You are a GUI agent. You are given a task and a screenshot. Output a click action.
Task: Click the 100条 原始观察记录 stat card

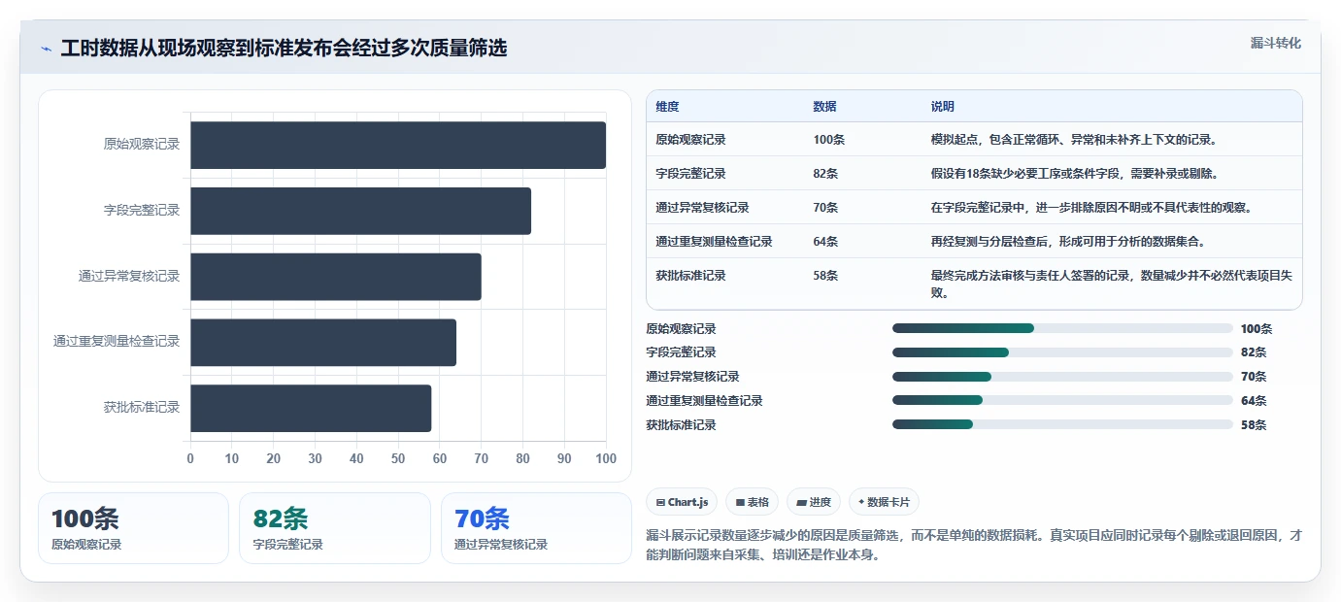[x=133, y=528]
